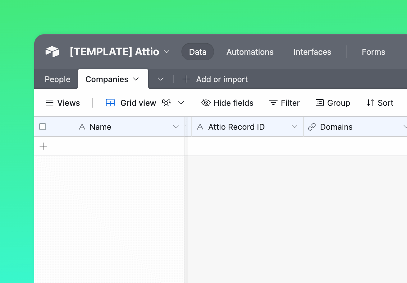Click Add or import
Screen dimensions: 407x283
tap(222, 79)
